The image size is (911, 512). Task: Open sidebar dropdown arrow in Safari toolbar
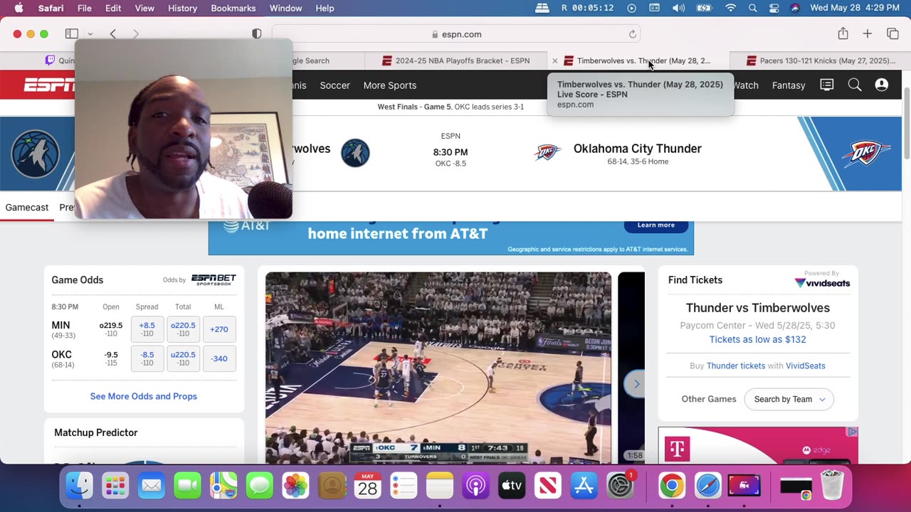point(90,34)
